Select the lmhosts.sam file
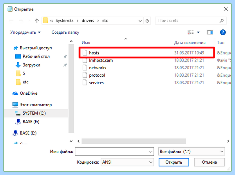The height and width of the screenshot is (175, 235). tap(101, 60)
